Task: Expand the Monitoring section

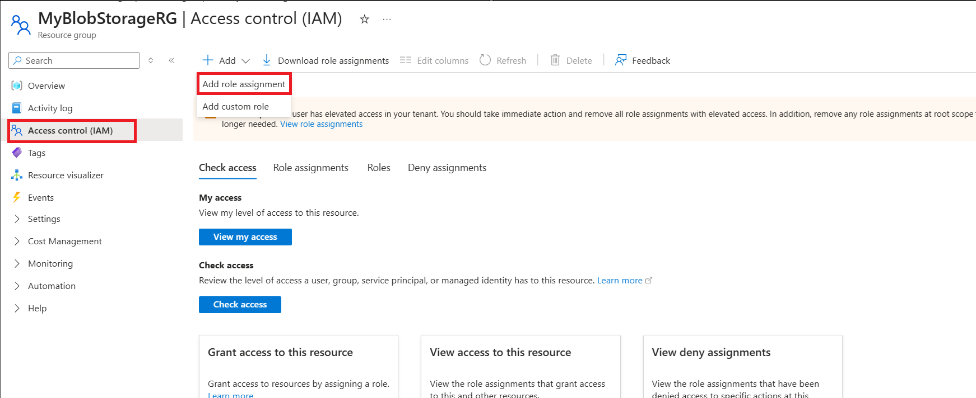Action: tap(17, 263)
